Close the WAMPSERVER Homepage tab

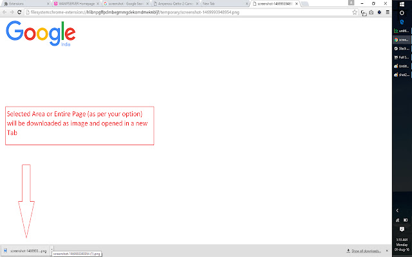[98, 4]
